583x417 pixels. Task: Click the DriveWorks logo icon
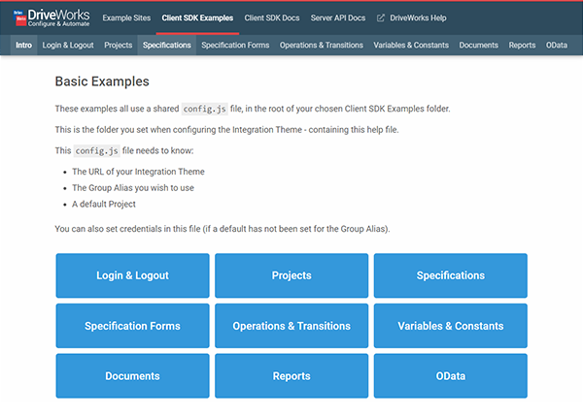pyautogui.click(x=18, y=17)
